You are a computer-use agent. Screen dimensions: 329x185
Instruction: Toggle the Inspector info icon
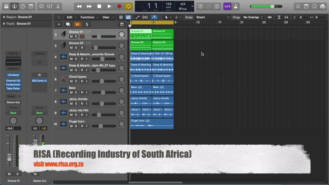coord(14,6)
